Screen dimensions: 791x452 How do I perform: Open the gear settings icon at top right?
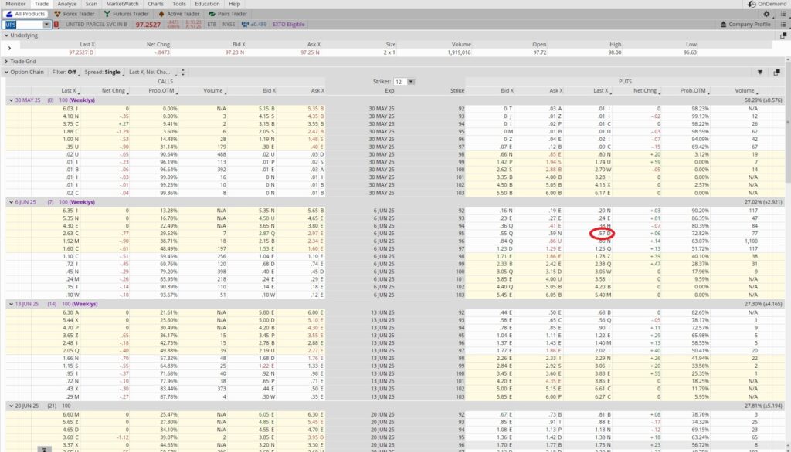(767, 14)
